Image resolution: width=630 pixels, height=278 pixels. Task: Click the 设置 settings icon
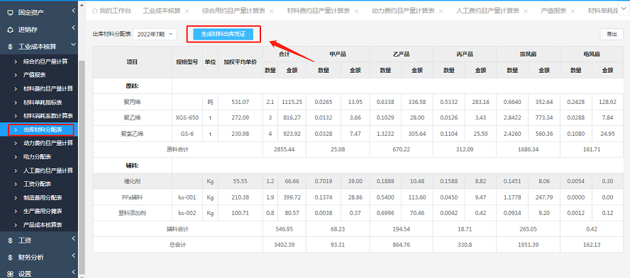pyautogui.click(x=11, y=274)
